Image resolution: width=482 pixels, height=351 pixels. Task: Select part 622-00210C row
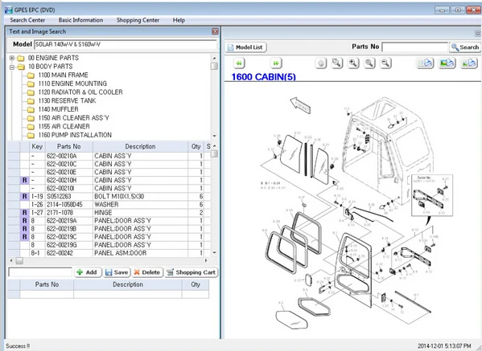[x=109, y=164]
